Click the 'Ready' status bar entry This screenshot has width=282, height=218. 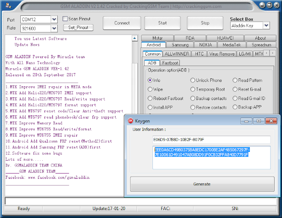point(23,208)
